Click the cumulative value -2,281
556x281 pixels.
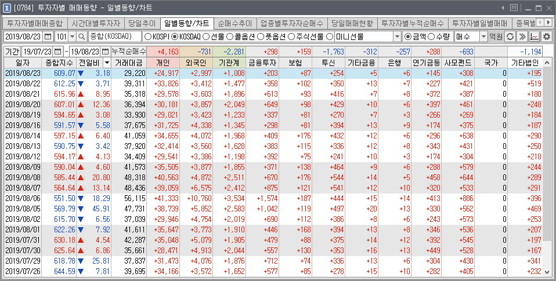(234, 52)
